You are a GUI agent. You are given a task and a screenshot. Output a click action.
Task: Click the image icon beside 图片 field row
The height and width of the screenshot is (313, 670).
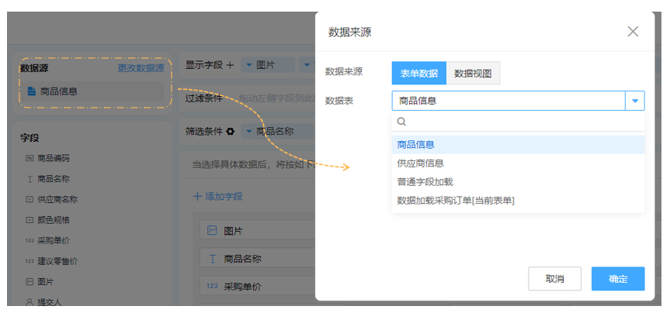[212, 231]
